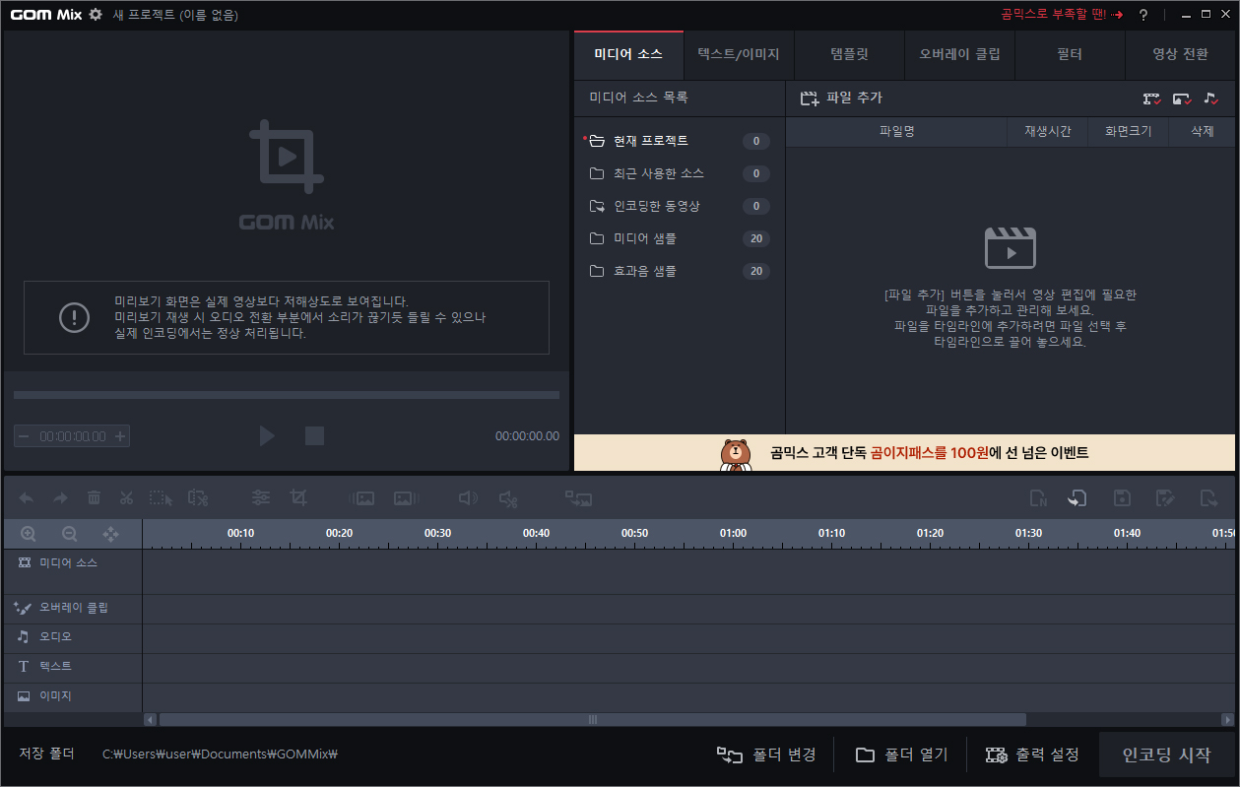
Task: Click the dashed box with scissors icon
Action: click(198, 498)
